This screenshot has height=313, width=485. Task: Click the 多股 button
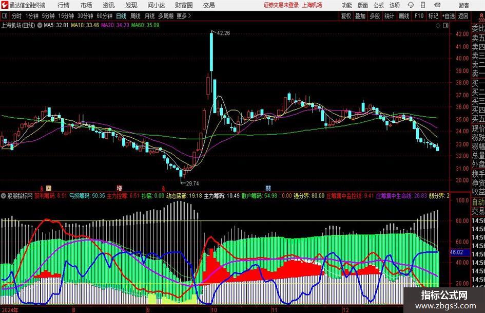[x=375, y=16]
